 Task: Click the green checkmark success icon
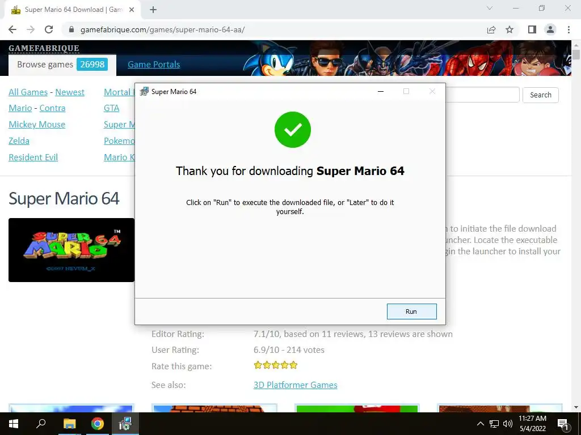tap(293, 130)
